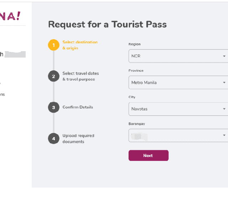Expand the Barangay dropdown arrow
228x205 pixels.
point(224,135)
